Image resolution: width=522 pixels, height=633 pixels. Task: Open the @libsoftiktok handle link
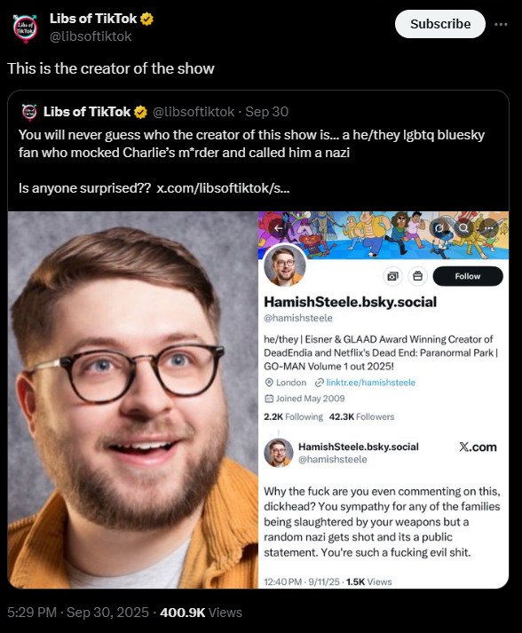click(x=91, y=36)
